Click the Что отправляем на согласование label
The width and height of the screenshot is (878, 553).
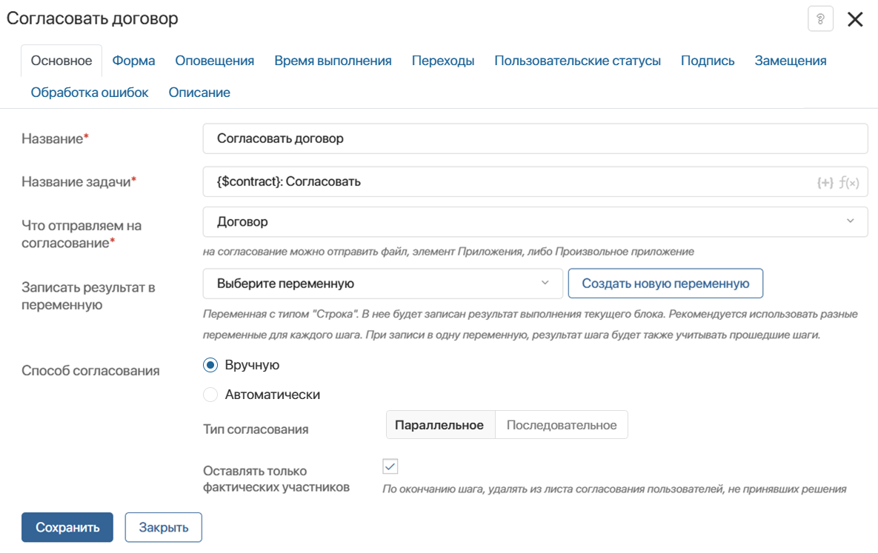click(x=82, y=235)
